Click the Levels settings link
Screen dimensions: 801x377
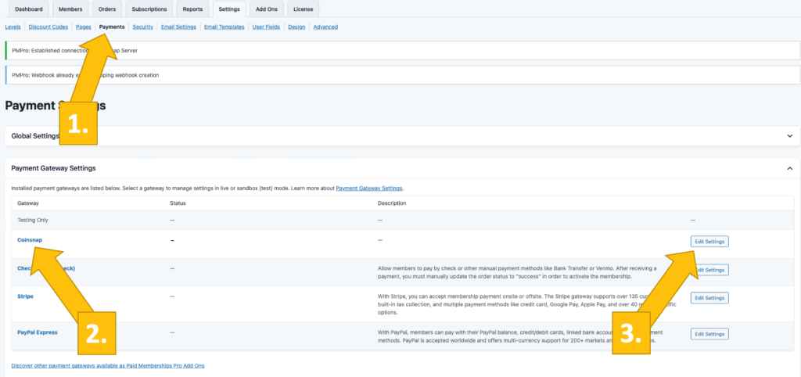(13, 27)
